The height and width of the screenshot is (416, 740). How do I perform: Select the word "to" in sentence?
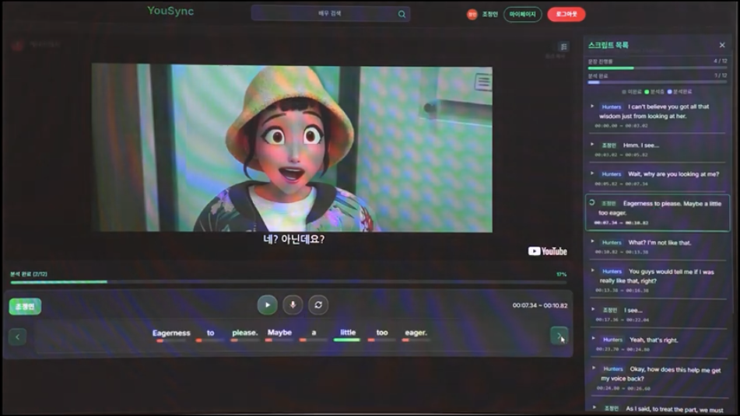[x=211, y=334]
